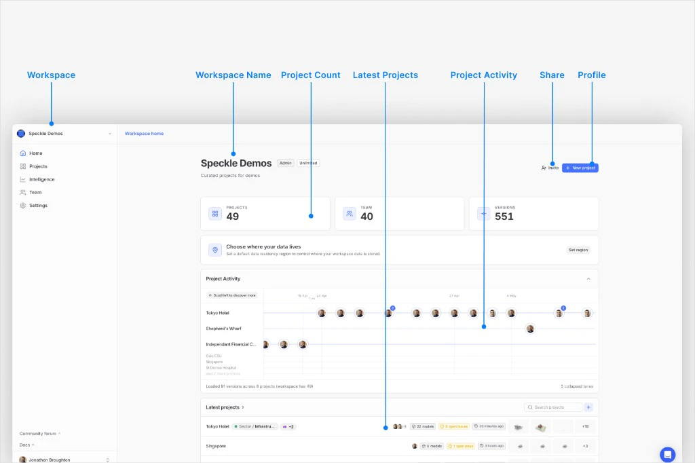The height and width of the screenshot is (463, 695).
Task: Expand the Speckle Demos workspace switcher chevron
Action: [109, 134]
